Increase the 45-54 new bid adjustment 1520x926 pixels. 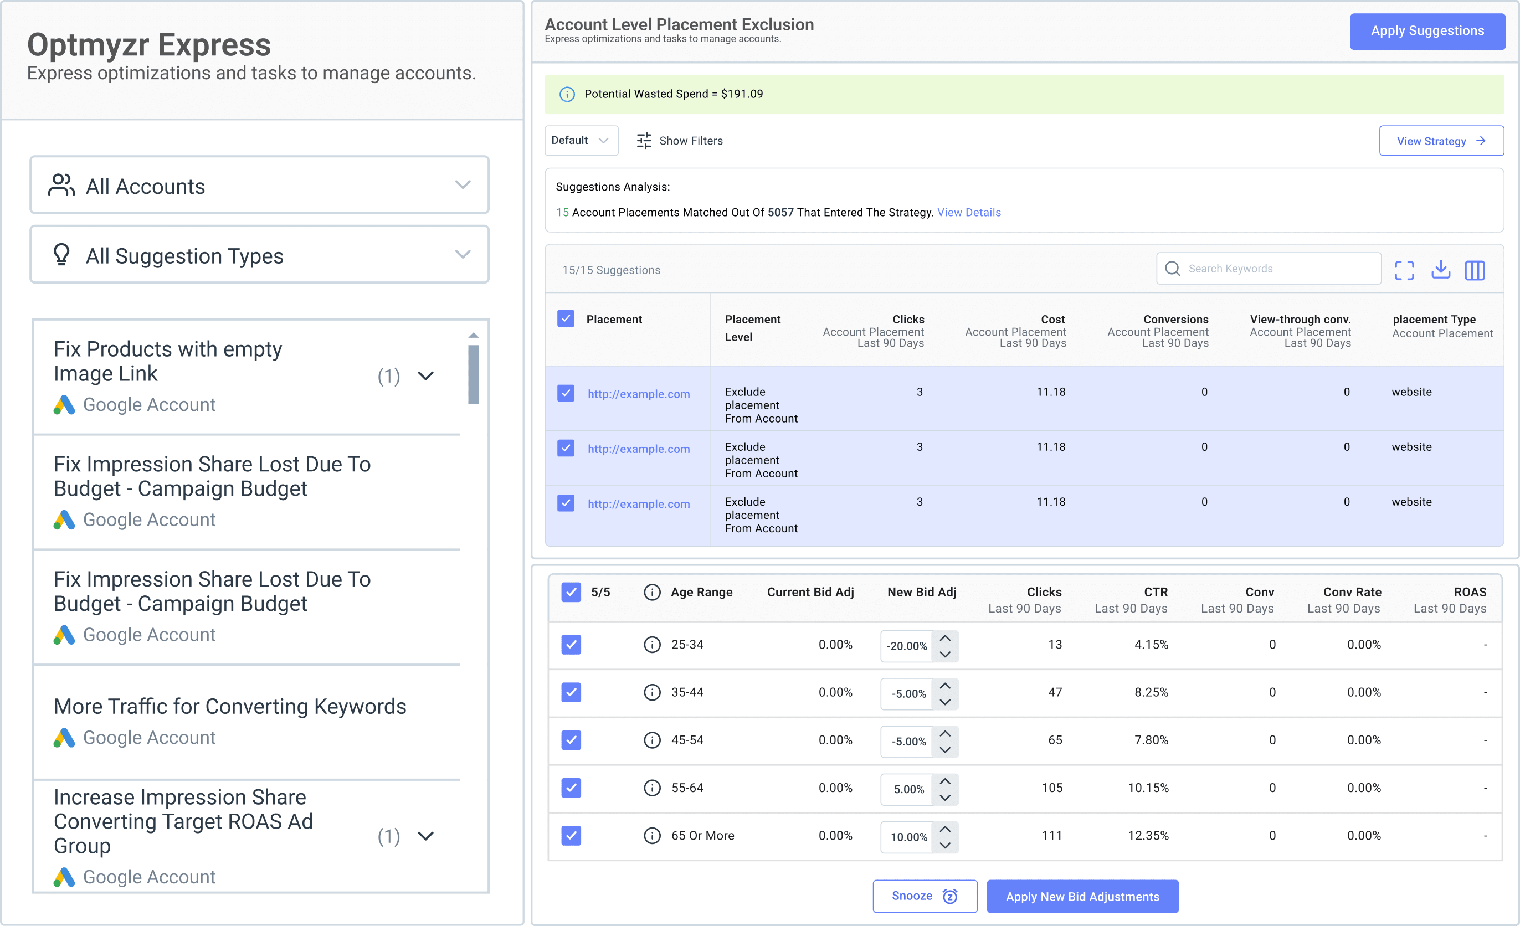tap(945, 733)
